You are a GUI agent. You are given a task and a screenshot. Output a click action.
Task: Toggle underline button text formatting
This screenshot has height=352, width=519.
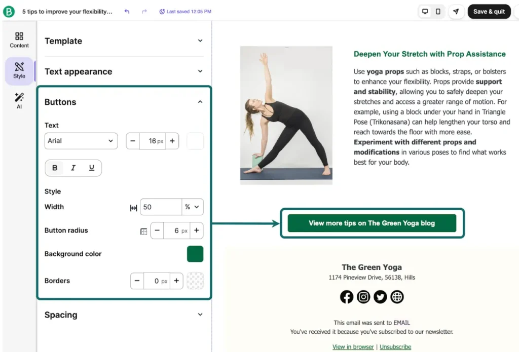click(92, 168)
